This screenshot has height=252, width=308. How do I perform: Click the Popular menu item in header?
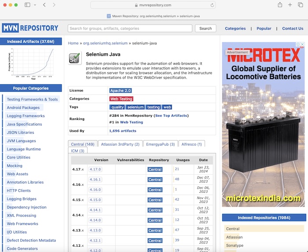264,29
